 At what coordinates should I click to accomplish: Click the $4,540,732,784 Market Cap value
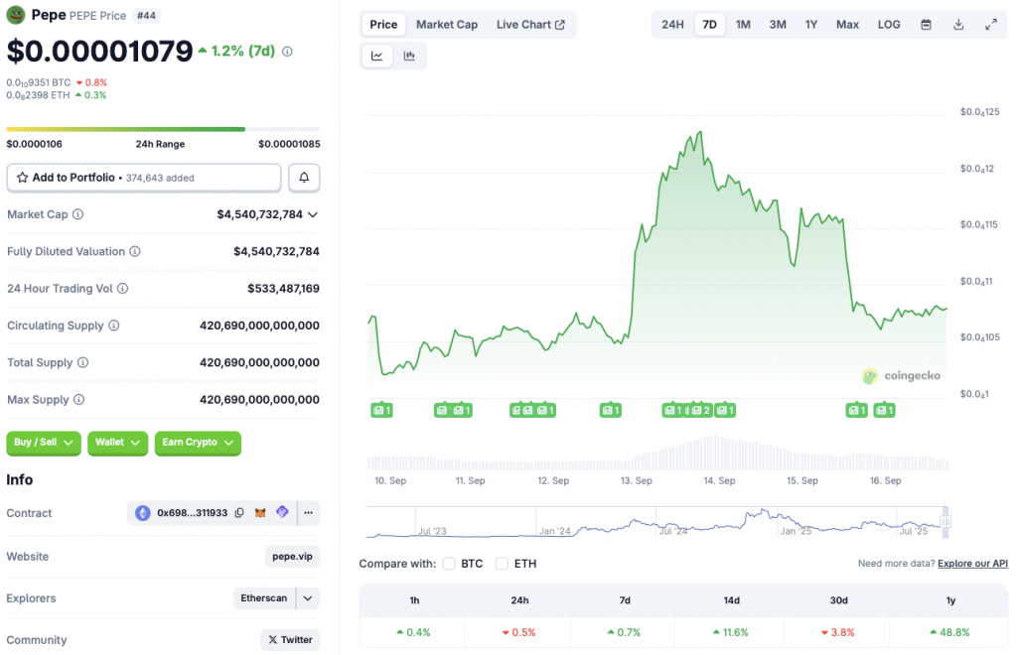point(259,214)
